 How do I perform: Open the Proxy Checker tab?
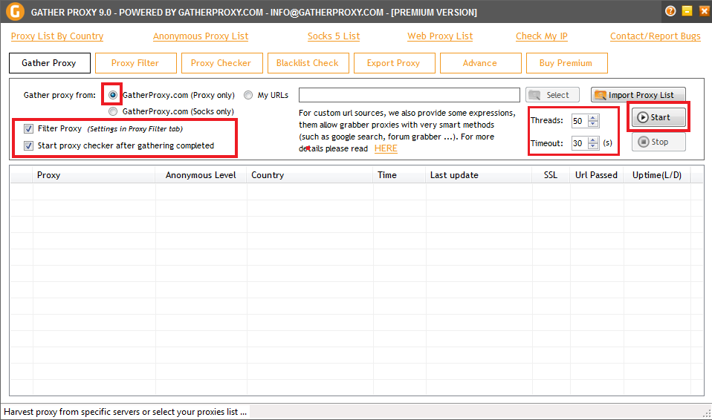point(221,63)
